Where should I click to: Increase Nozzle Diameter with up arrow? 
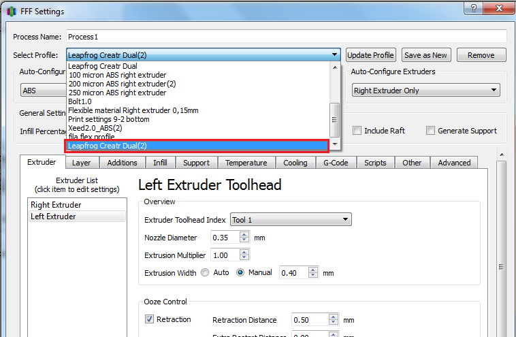coord(244,235)
